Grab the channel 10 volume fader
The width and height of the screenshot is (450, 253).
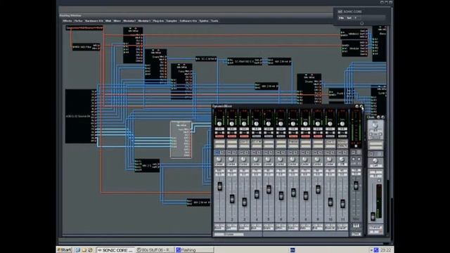click(330, 202)
